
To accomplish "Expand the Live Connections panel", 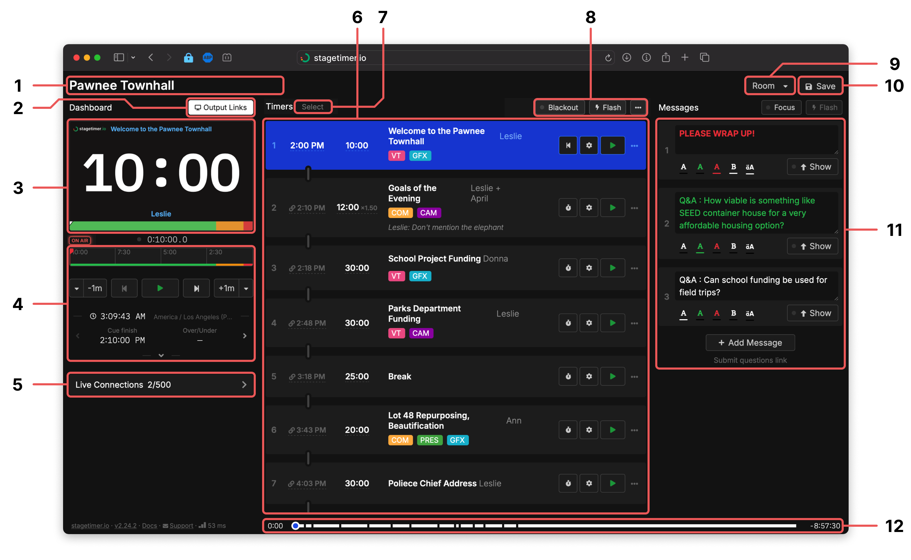I will 244,384.
